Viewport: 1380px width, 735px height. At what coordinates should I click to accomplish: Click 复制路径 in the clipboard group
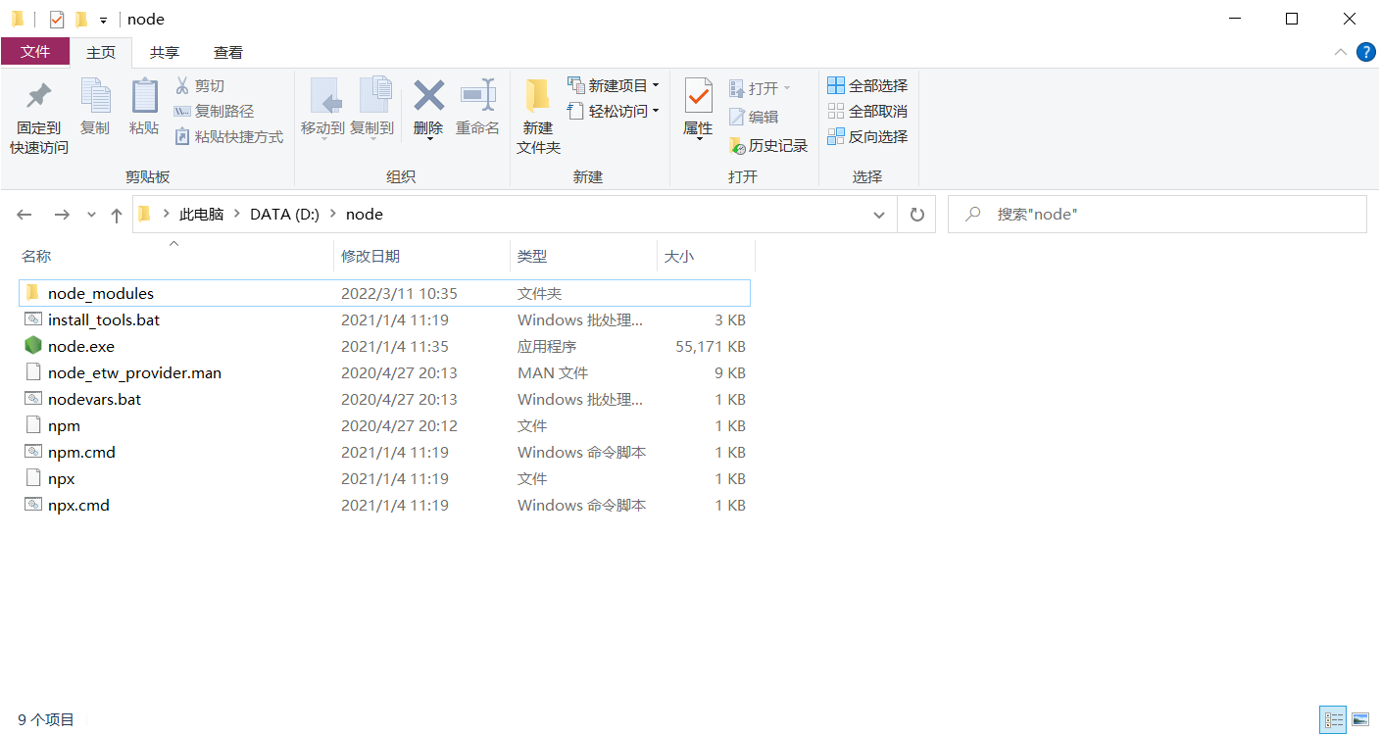[214, 112]
